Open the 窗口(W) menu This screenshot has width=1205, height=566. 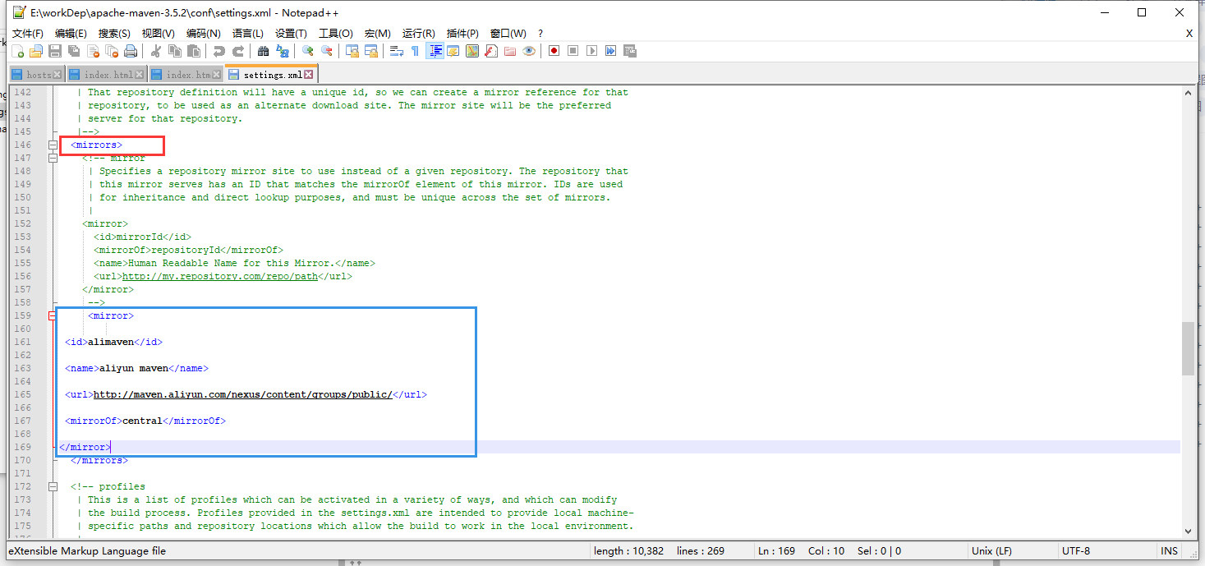coord(508,33)
